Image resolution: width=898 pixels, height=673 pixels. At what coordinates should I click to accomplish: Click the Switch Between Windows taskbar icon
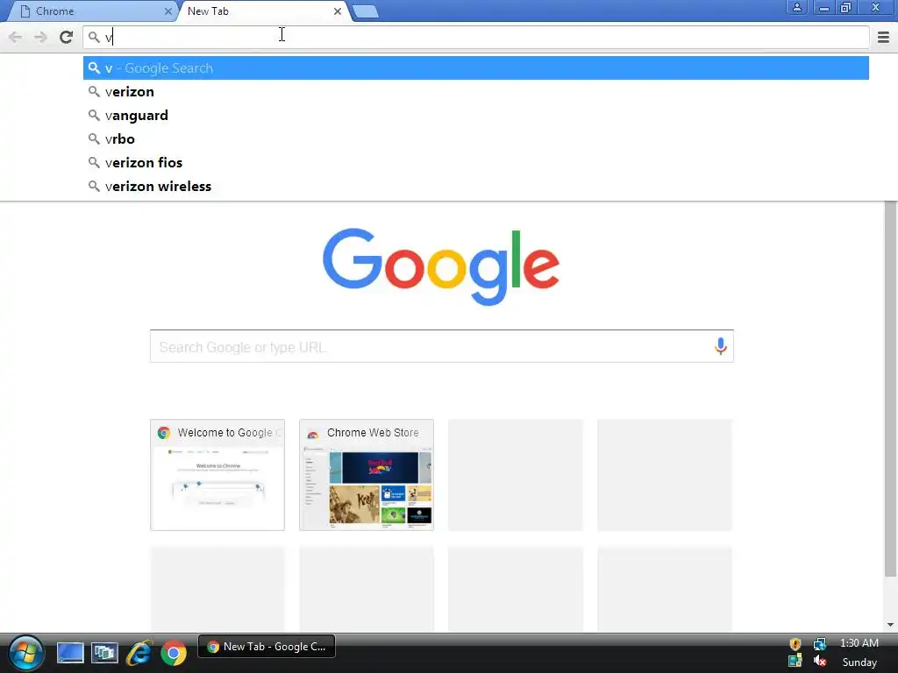(104, 653)
